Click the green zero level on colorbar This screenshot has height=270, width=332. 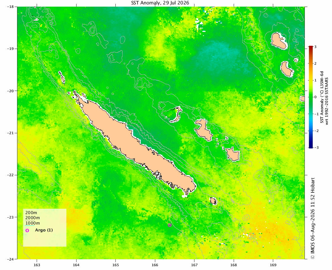coord(310,97)
